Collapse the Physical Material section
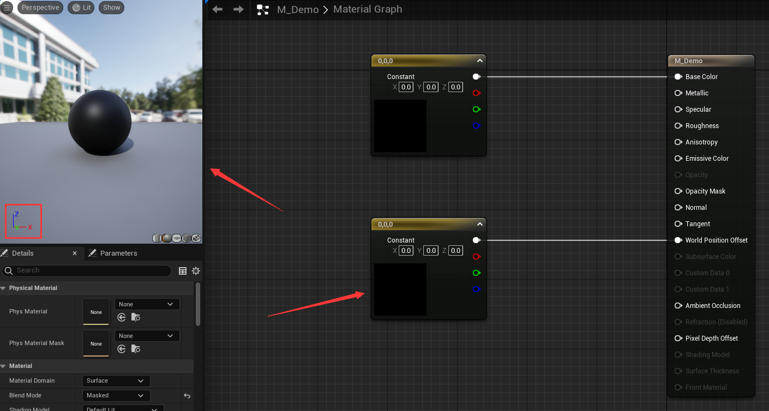This screenshot has height=411, width=769. 4,288
